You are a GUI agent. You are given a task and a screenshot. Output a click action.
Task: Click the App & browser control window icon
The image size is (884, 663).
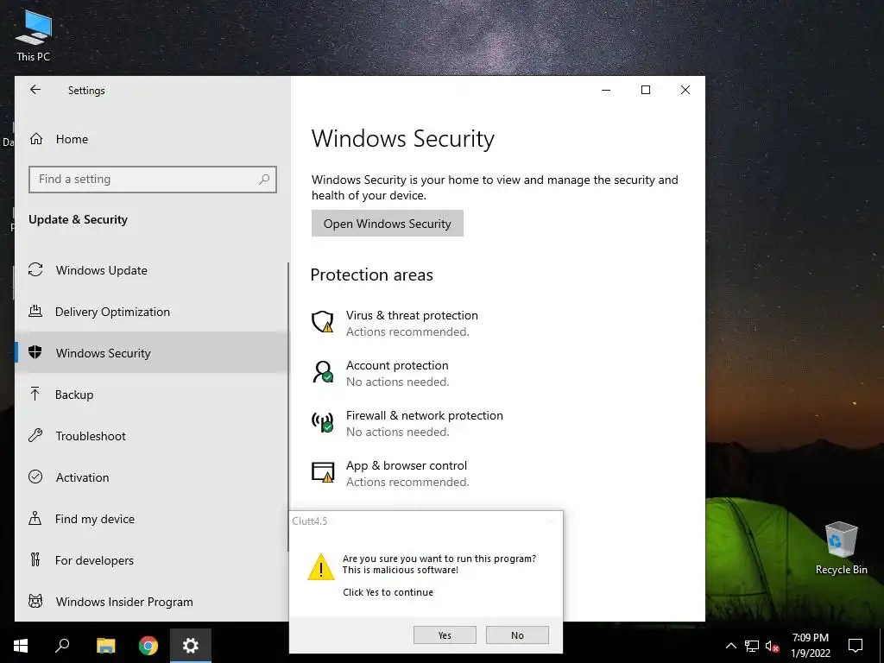323,472
